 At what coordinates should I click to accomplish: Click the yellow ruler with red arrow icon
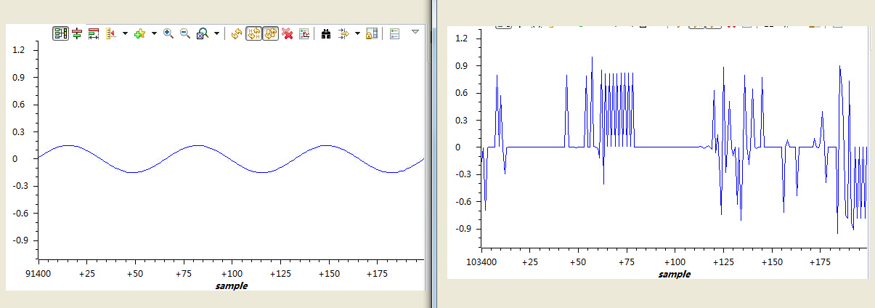pos(111,33)
